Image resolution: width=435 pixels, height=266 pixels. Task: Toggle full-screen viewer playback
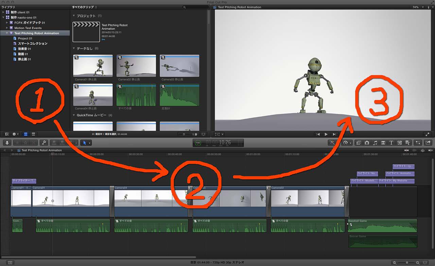tap(427, 134)
